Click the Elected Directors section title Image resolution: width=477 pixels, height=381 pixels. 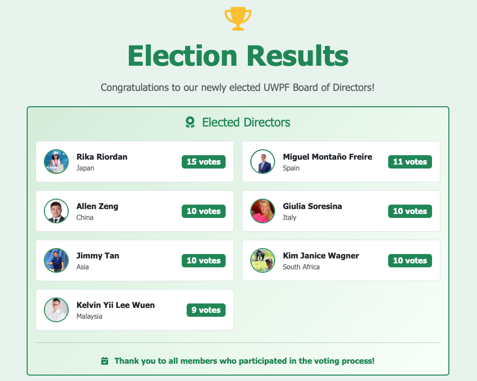coord(246,122)
